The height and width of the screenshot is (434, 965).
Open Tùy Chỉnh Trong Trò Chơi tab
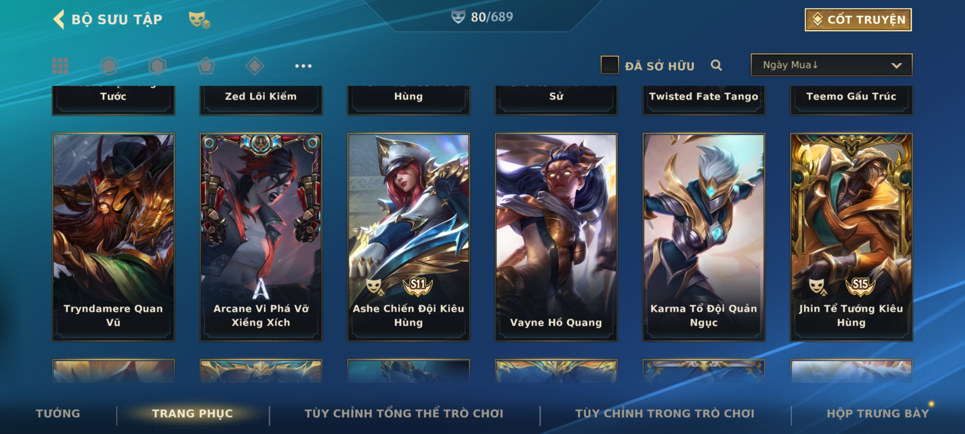tap(665, 414)
